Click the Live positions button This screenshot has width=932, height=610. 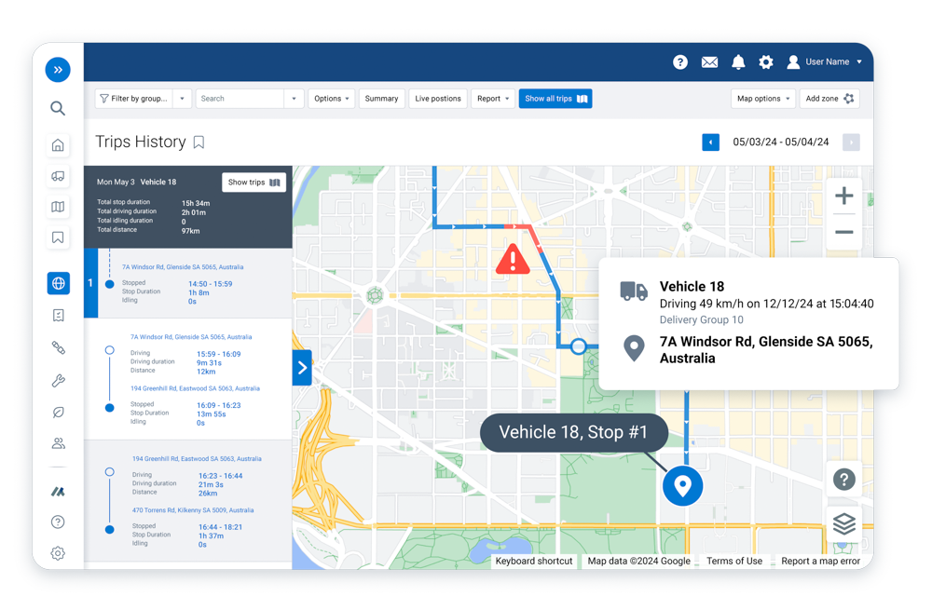point(438,99)
